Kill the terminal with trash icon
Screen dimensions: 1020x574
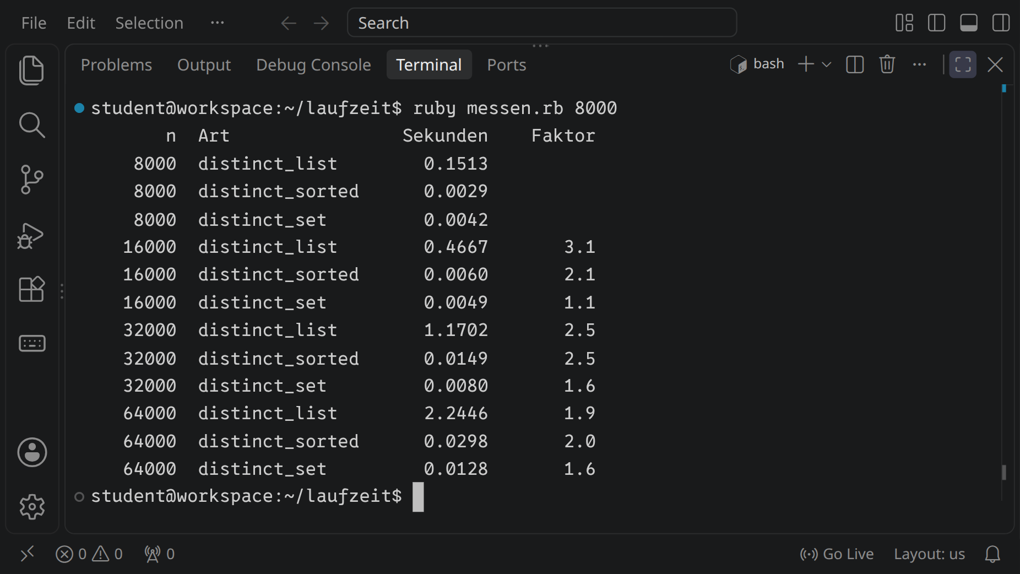(887, 64)
